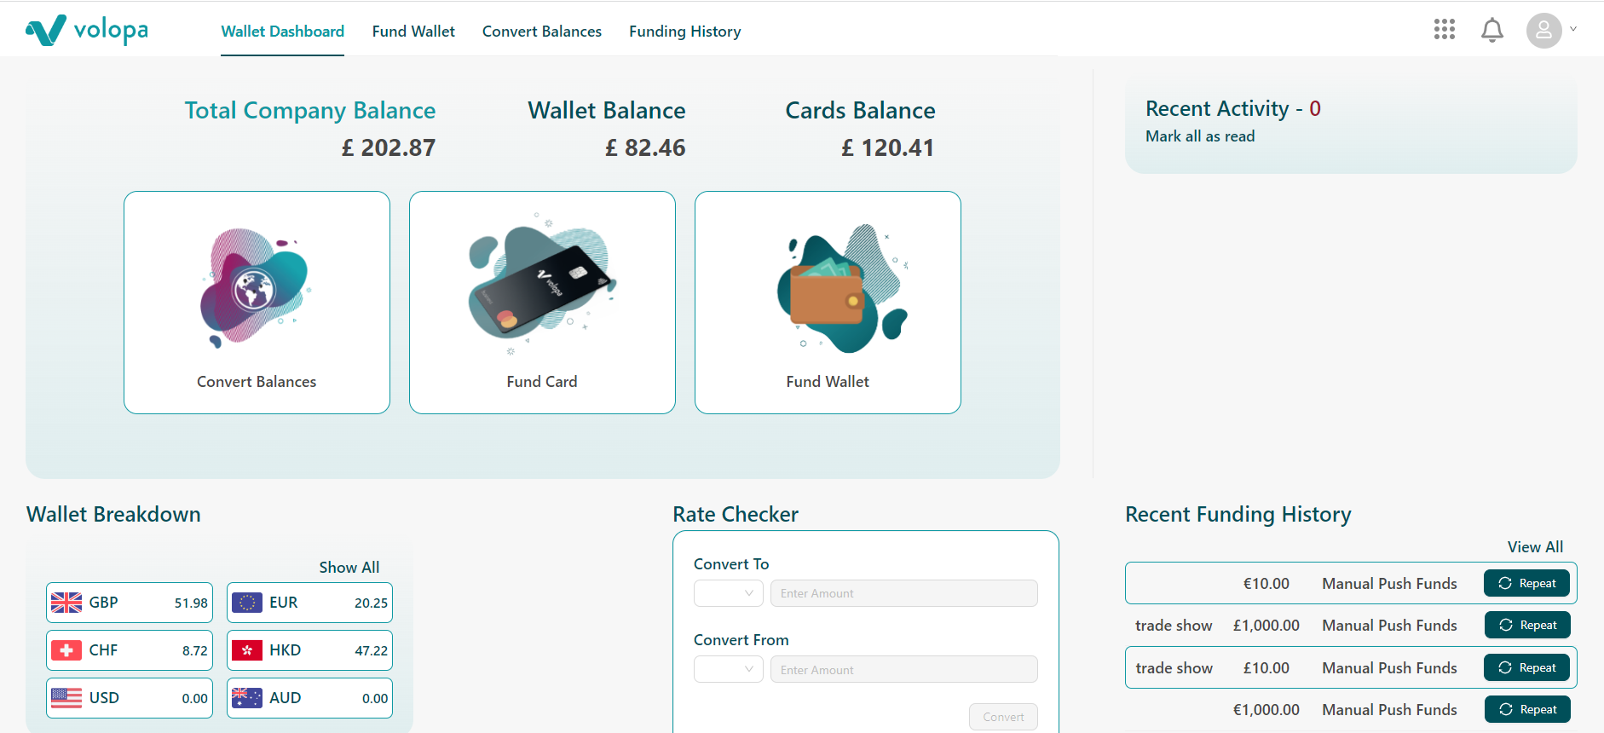
Task: Select the GBP flag wallet balance
Action: (x=130, y=603)
